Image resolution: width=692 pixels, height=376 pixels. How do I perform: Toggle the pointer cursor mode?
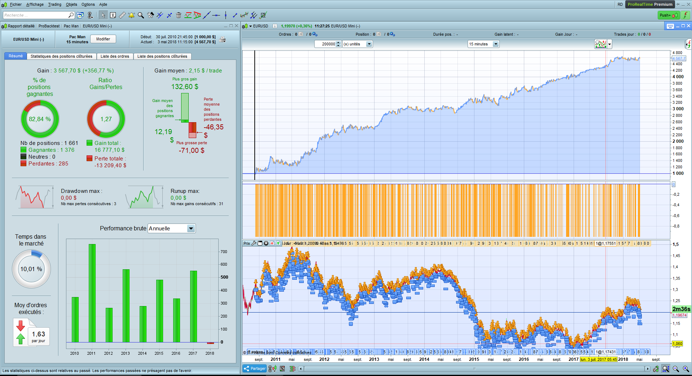pos(103,15)
